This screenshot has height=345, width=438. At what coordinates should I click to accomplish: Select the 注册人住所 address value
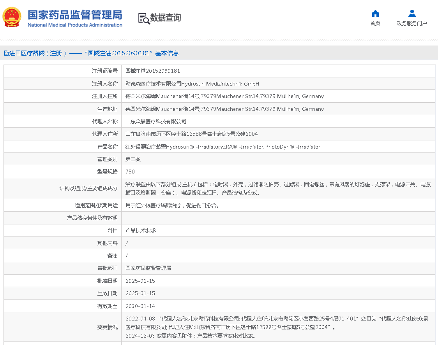(224, 96)
